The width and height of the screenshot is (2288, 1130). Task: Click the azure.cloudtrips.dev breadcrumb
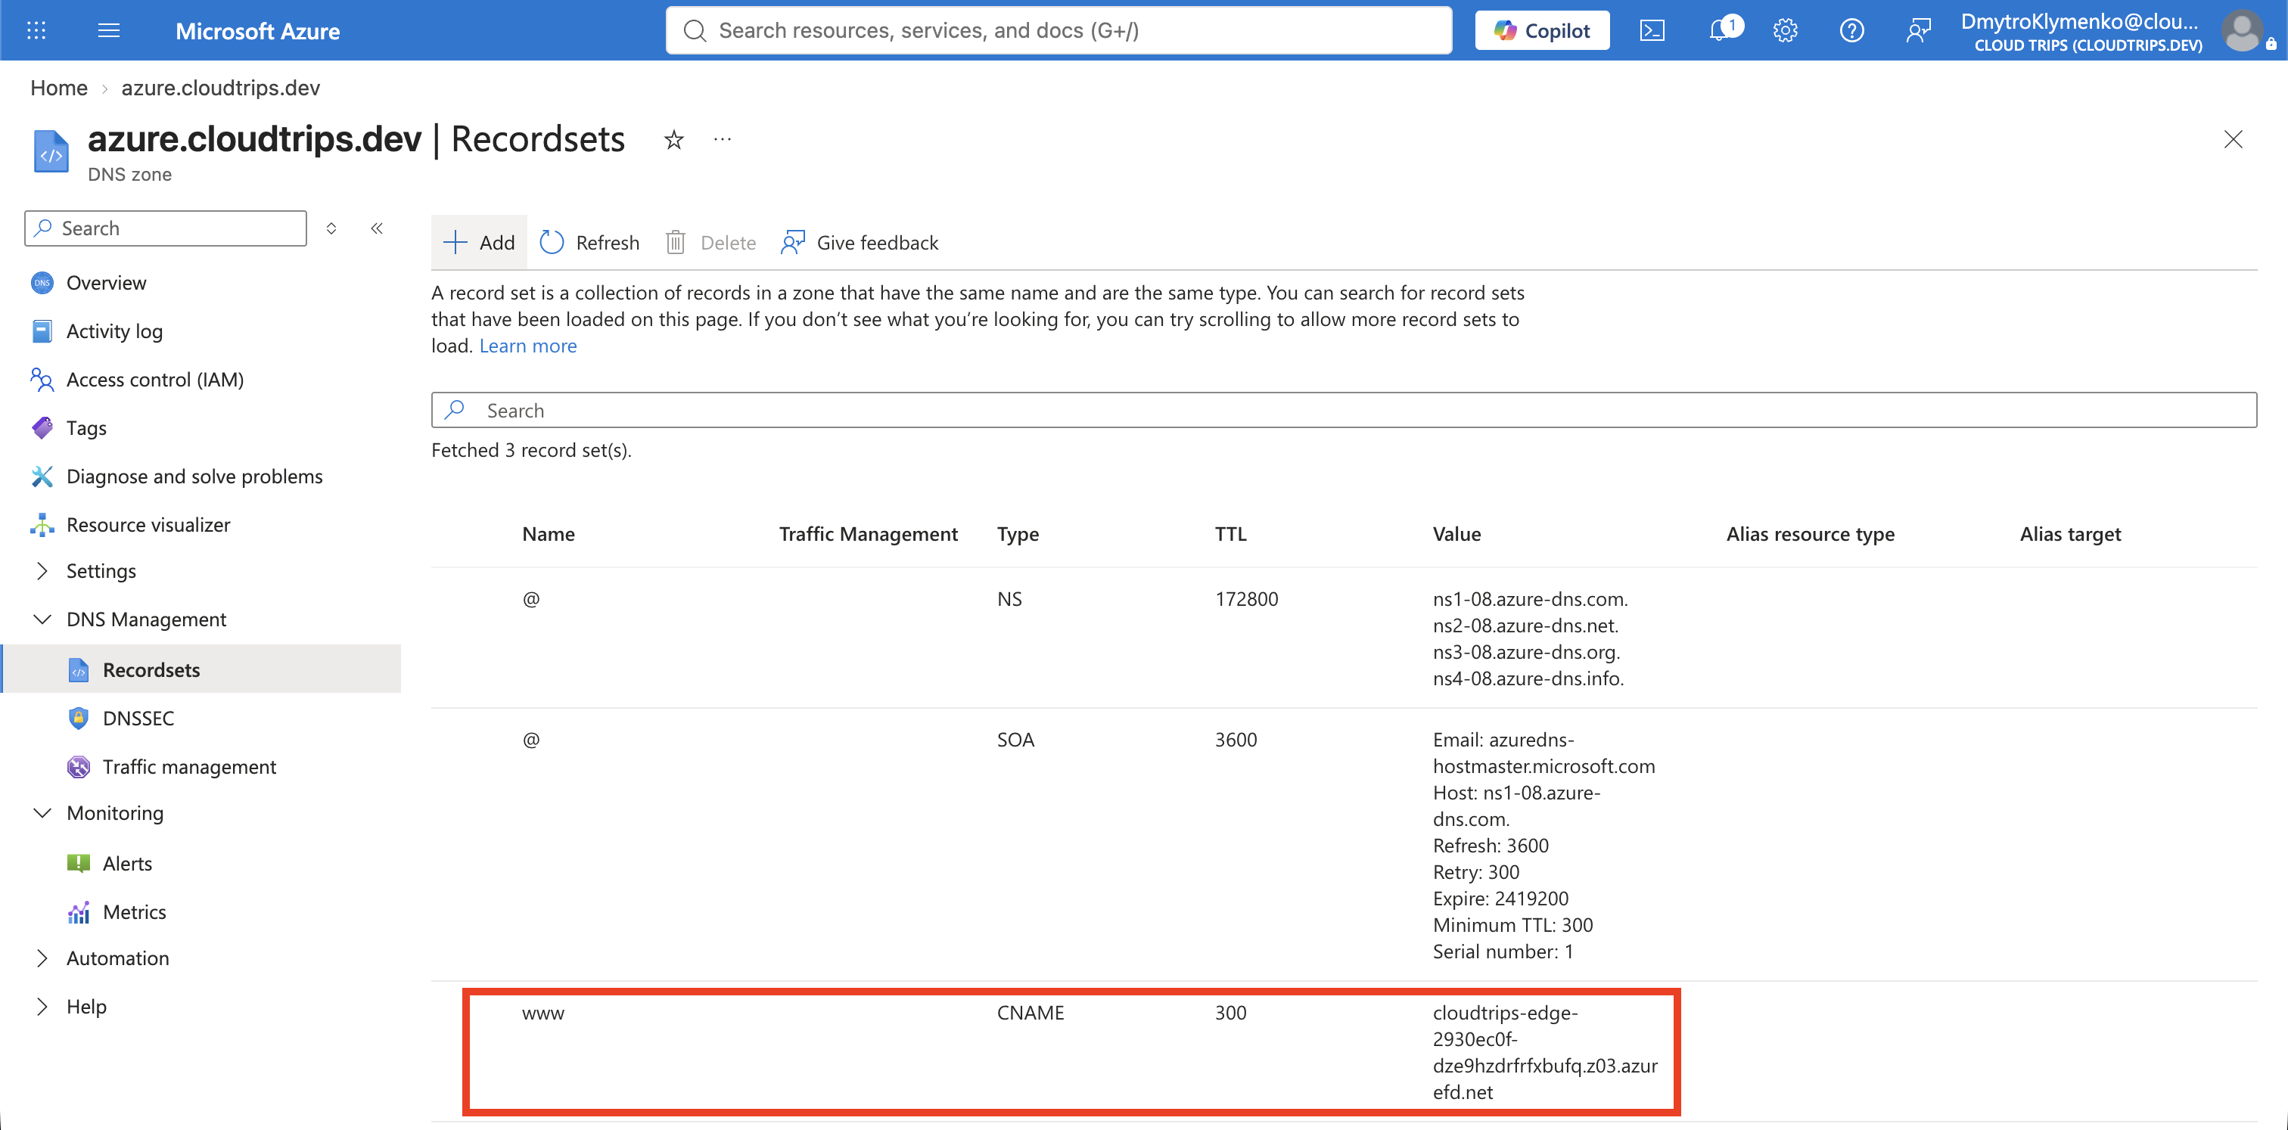[220, 88]
